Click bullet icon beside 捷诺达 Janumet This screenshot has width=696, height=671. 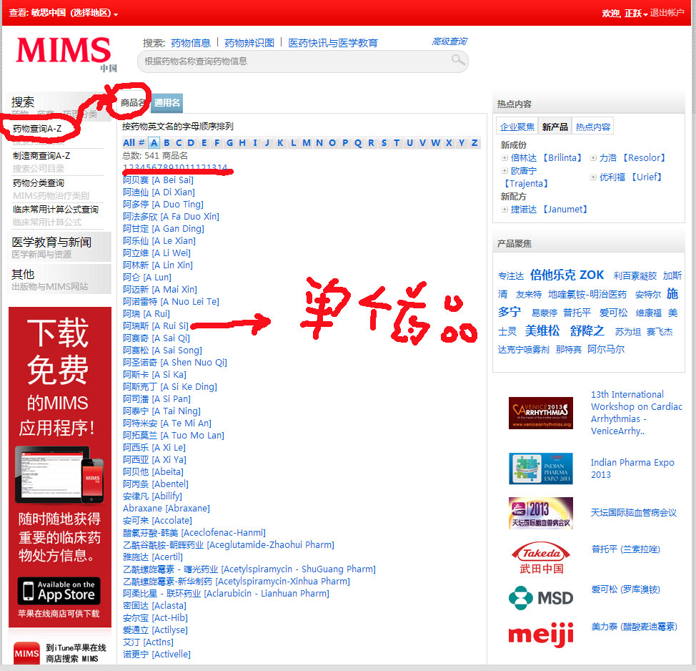(504, 210)
